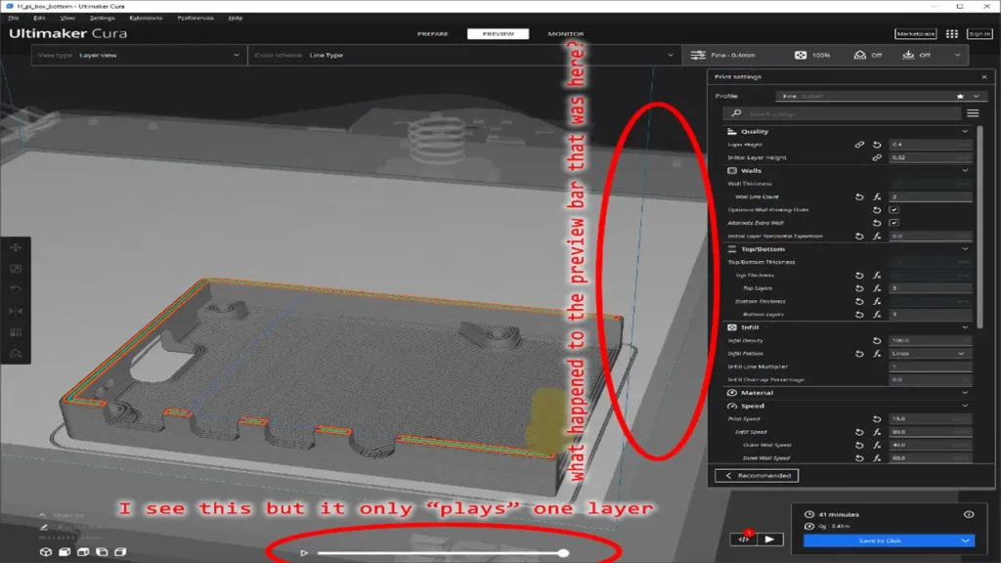
Task: Click the Save to Disk button
Action: coord(880,541)
